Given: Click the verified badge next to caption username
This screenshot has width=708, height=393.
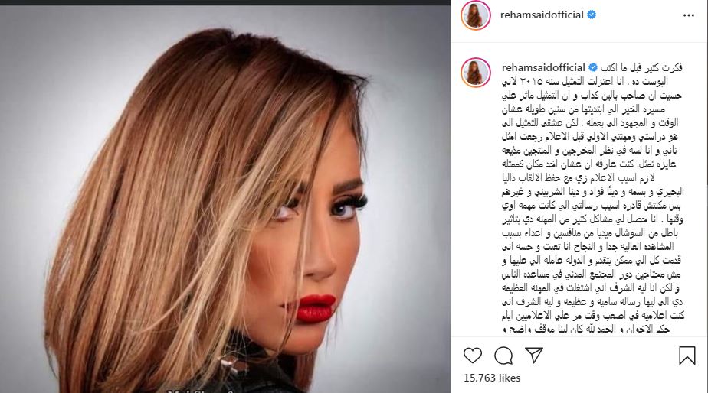Looking at the screenshot, I should (x=593, y=67).
